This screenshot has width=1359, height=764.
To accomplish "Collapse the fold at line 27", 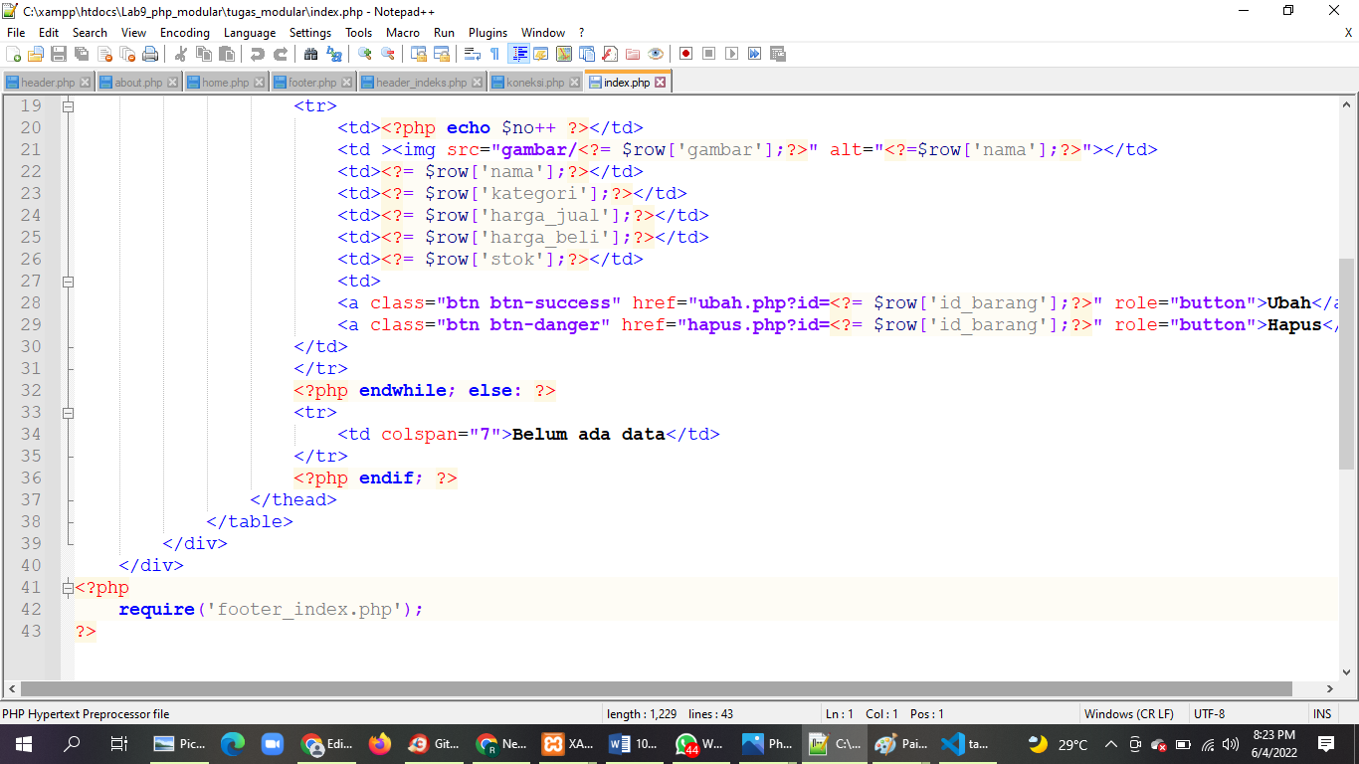I will point(68,281).
